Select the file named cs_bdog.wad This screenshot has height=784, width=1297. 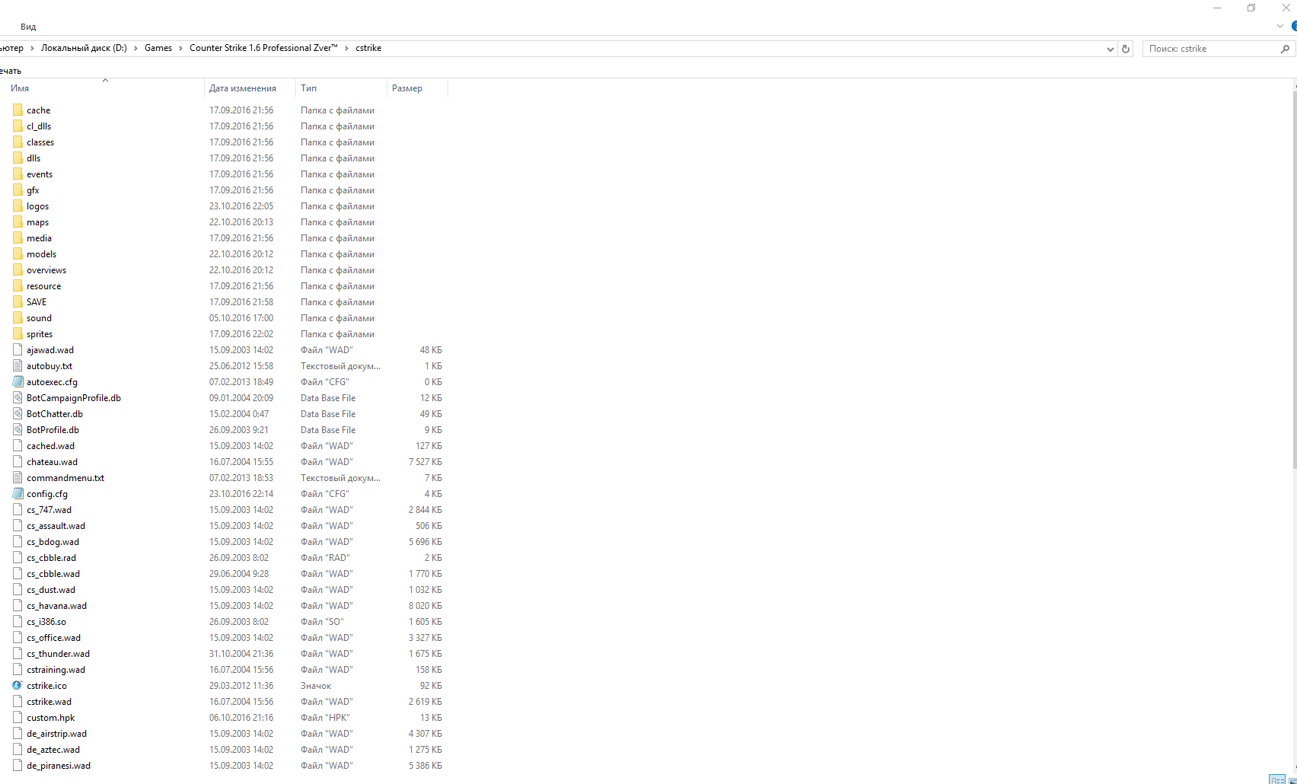coord(53,542)
